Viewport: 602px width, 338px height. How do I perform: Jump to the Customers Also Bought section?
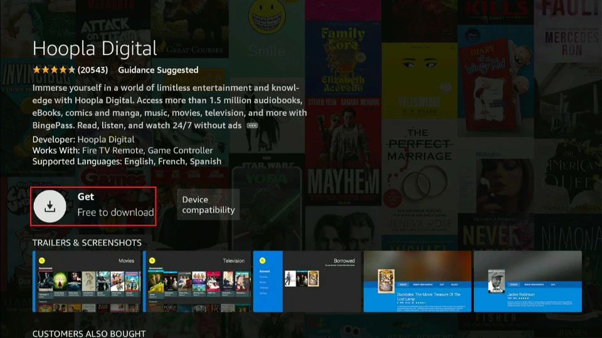[89, 334]
